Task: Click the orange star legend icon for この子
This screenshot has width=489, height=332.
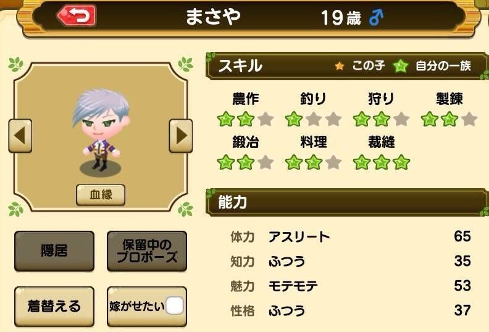Action: pyautogui.click(x=340, y=66)
